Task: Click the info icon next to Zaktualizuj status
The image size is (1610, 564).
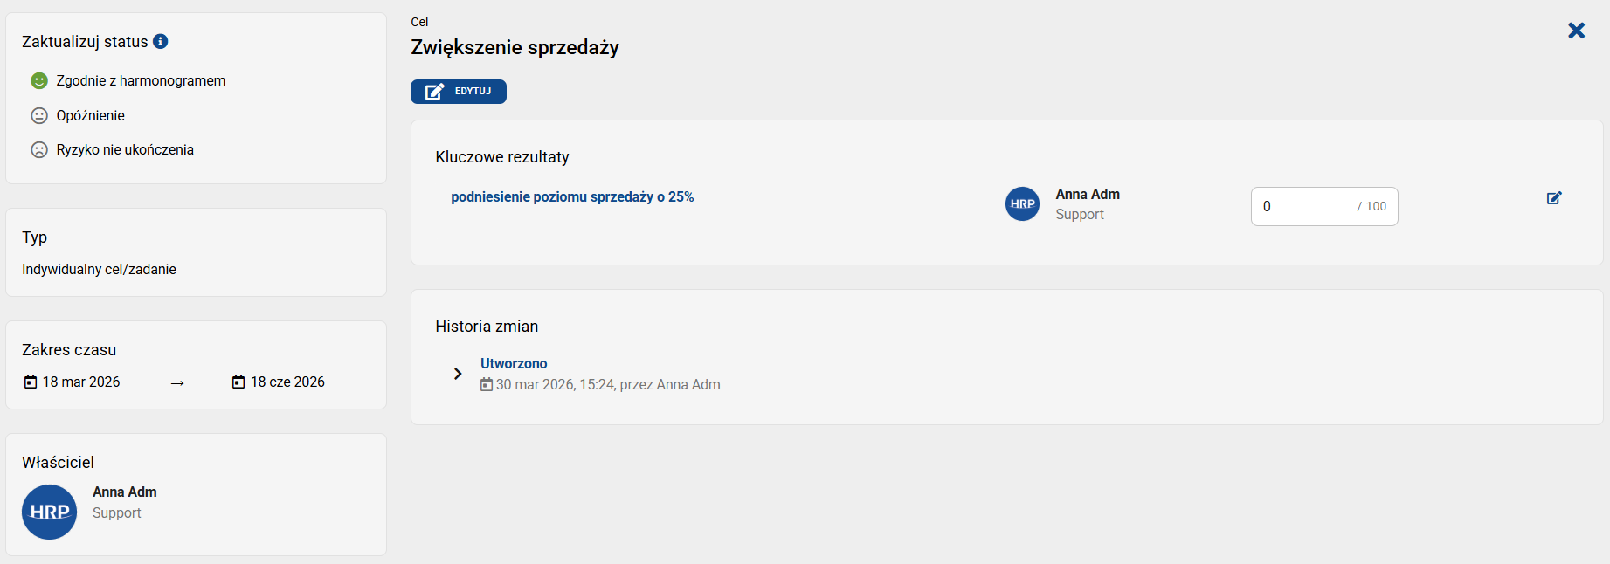Action: pyautogui.click(x=161, y=41)
